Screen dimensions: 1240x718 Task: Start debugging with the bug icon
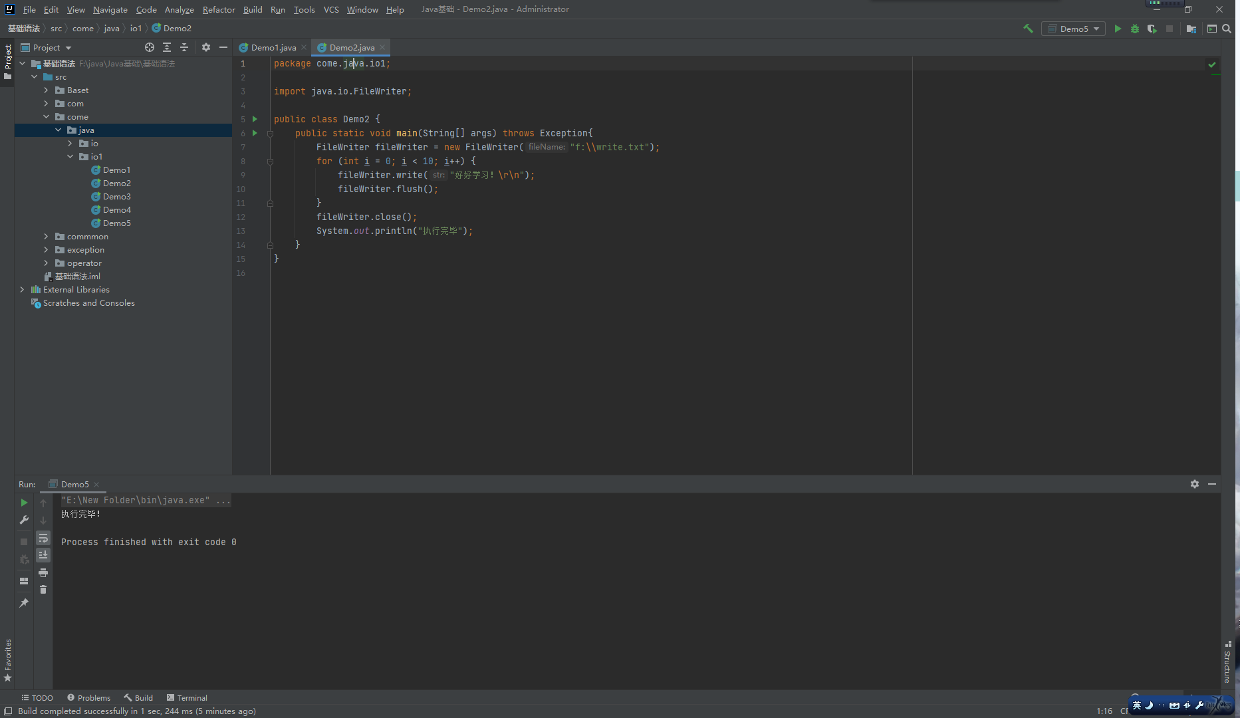[1135, 29]
